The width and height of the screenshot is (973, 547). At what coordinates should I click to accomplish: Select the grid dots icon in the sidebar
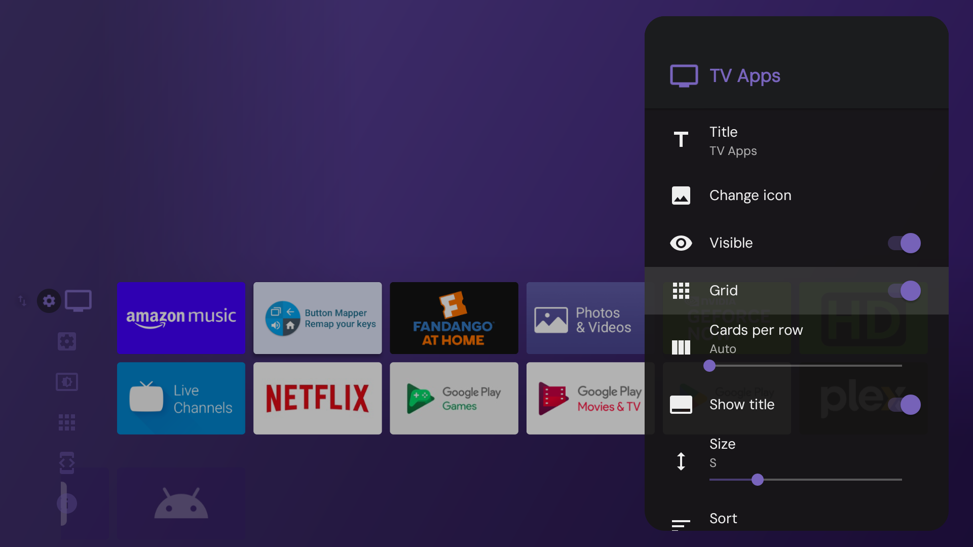67,422
